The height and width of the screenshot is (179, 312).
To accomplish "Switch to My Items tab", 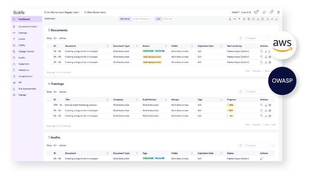I will tap(125, 19).
